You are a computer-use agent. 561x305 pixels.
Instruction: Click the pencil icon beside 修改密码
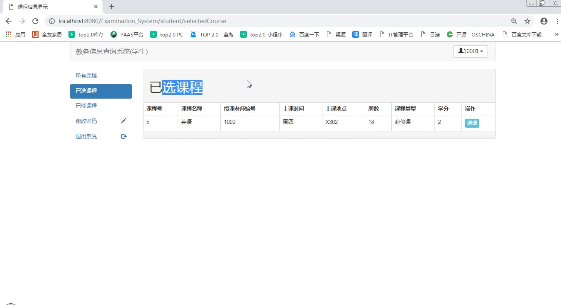[x=124, y=121]
